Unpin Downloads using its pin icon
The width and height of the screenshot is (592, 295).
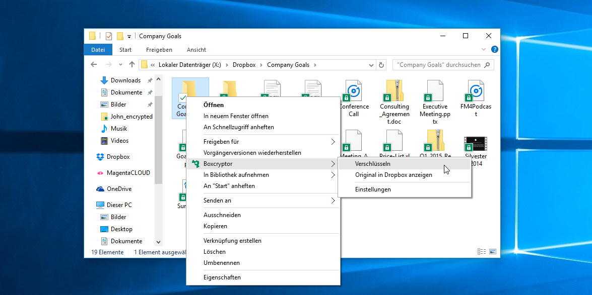(x=150, y=80)
